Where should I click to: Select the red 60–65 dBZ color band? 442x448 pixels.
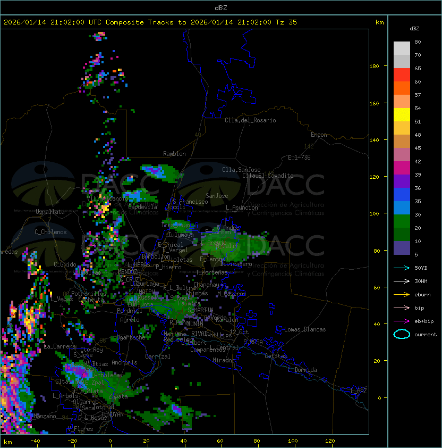pos(402,75)
